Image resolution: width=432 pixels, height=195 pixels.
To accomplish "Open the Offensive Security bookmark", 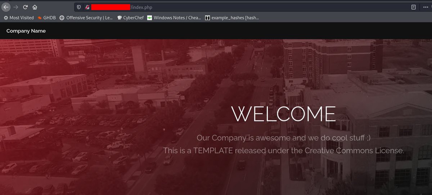I will (86, 18).
